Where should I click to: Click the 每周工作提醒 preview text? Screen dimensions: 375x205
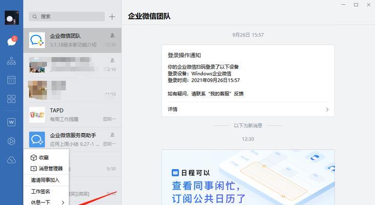point(64,119)
